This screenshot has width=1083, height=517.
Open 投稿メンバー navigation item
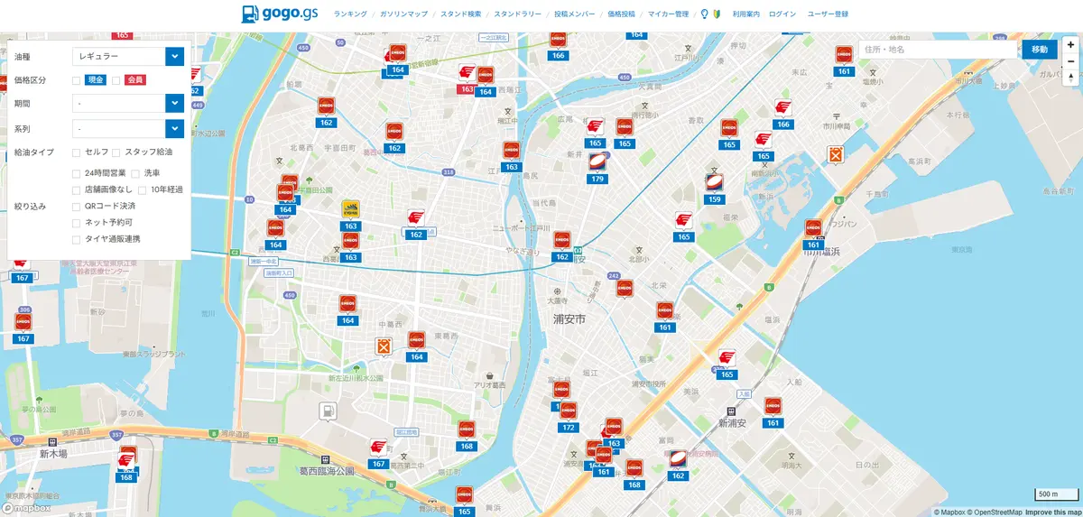click(x=575, y=14)
